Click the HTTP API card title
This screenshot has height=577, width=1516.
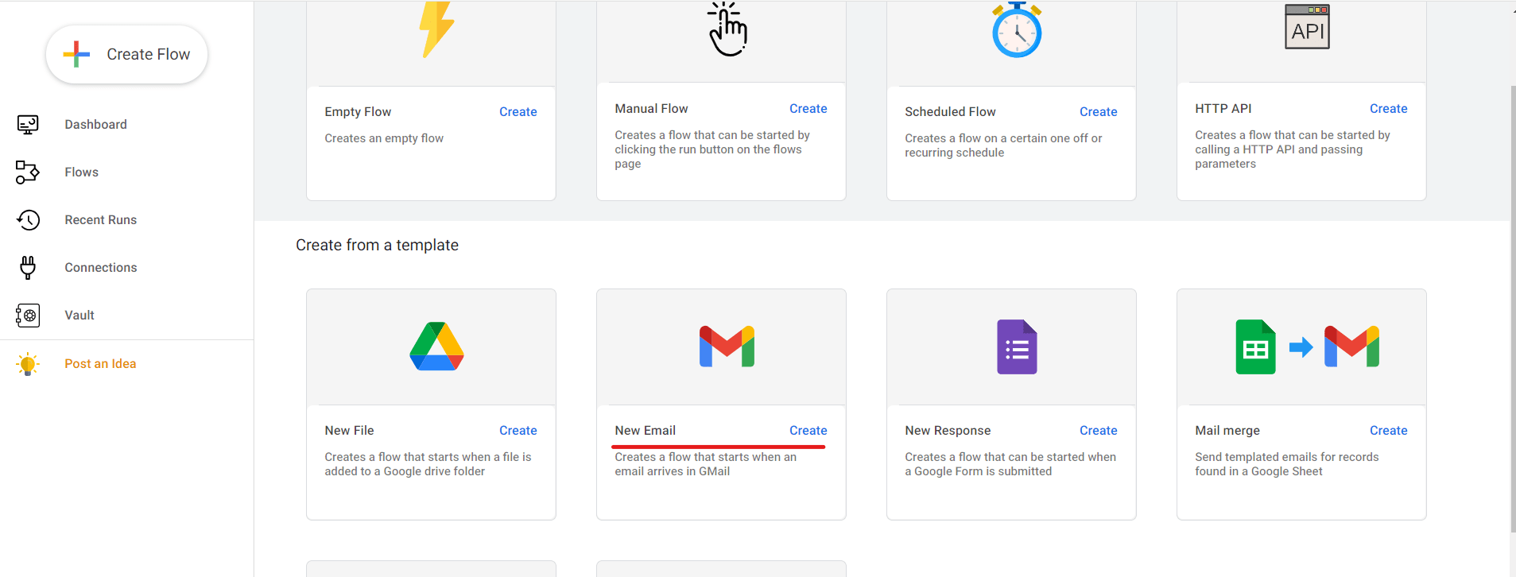click(1223, 109)
